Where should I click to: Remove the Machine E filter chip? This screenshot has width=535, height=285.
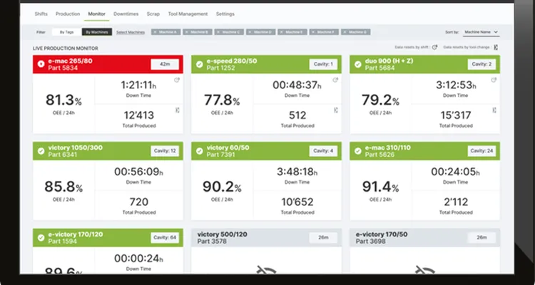pyautogui.click(x=281, y=32)
